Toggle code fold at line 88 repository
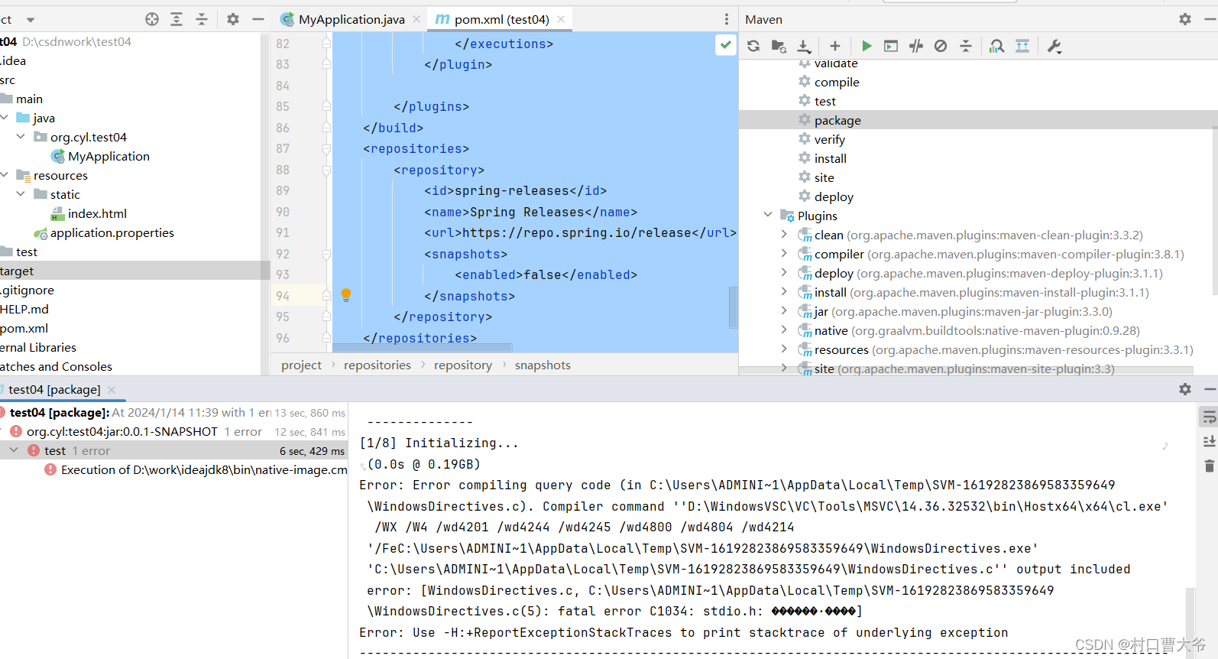The height and width of the screenshot is (659, 1218). tap(326, 170)
